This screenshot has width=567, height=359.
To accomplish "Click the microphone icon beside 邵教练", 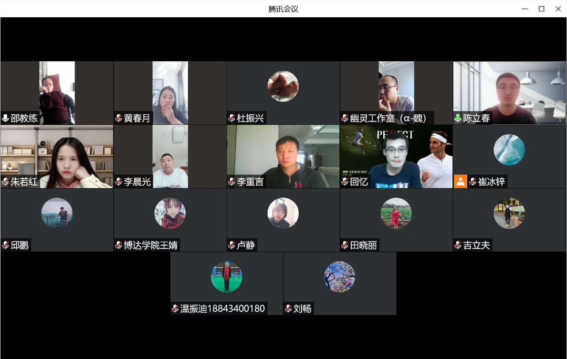I will (5, 118).
